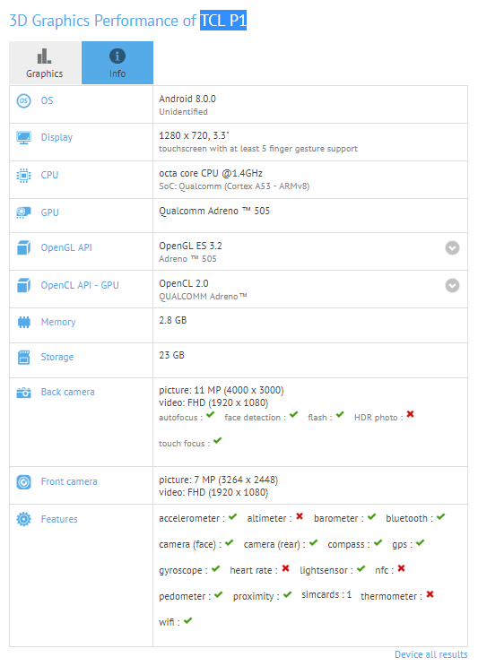Click the OpenCL API cube icon
Screen dimensions: 478x666
tap(24, 285)
